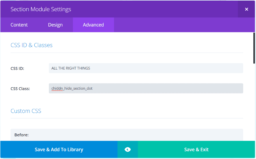256x159 pixels.
Task: Click the "CSS ID:" label
Action: (17, 68)
